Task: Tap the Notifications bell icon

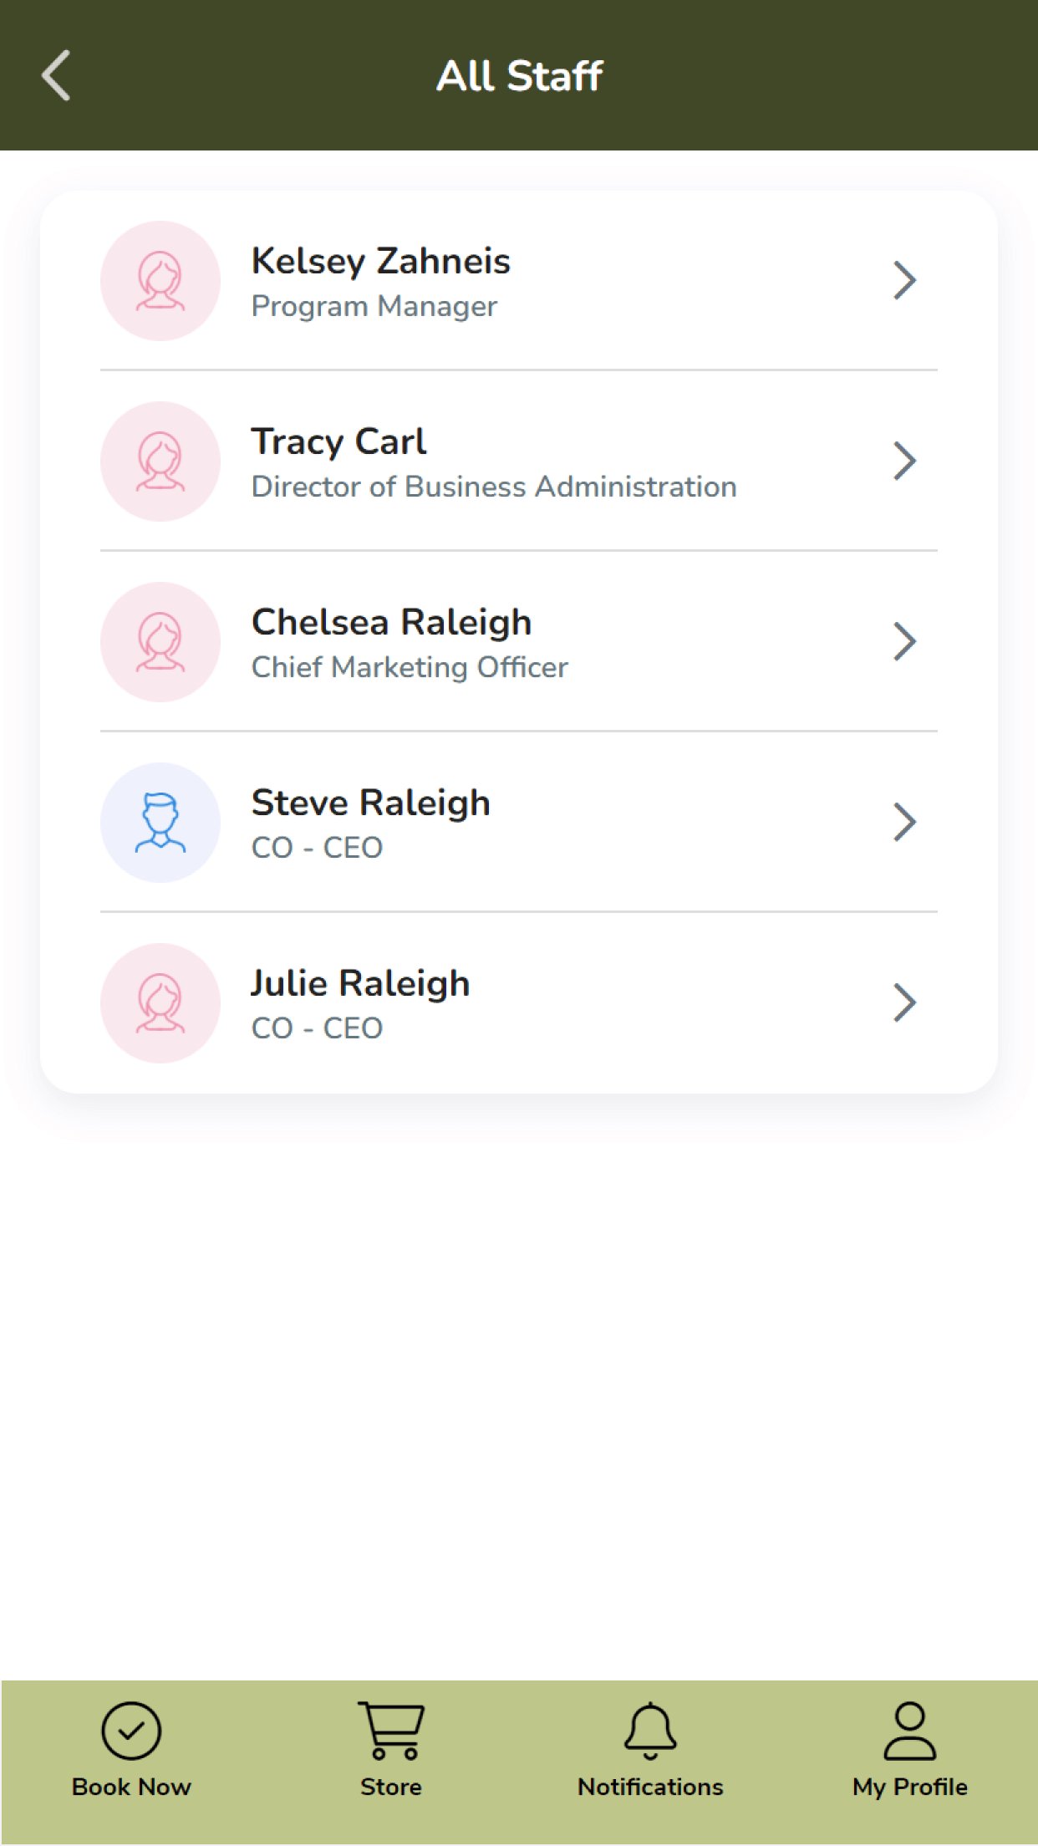Action: 650,1730
